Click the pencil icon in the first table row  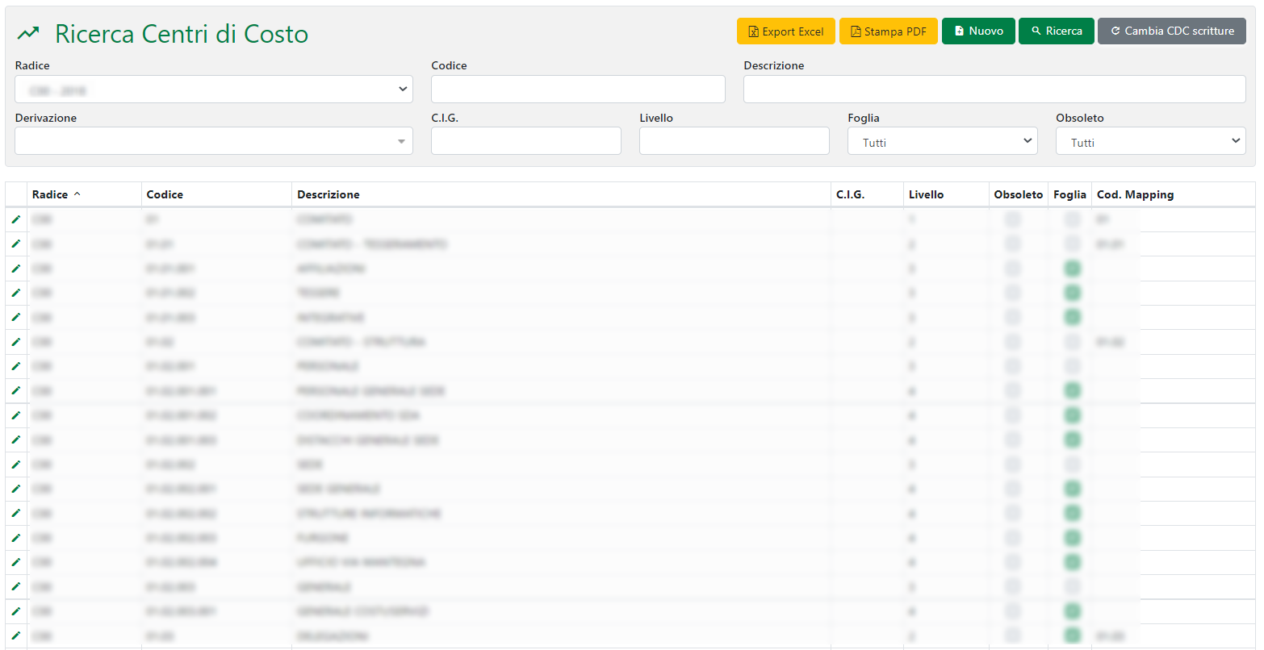click(x=15, y=219)
